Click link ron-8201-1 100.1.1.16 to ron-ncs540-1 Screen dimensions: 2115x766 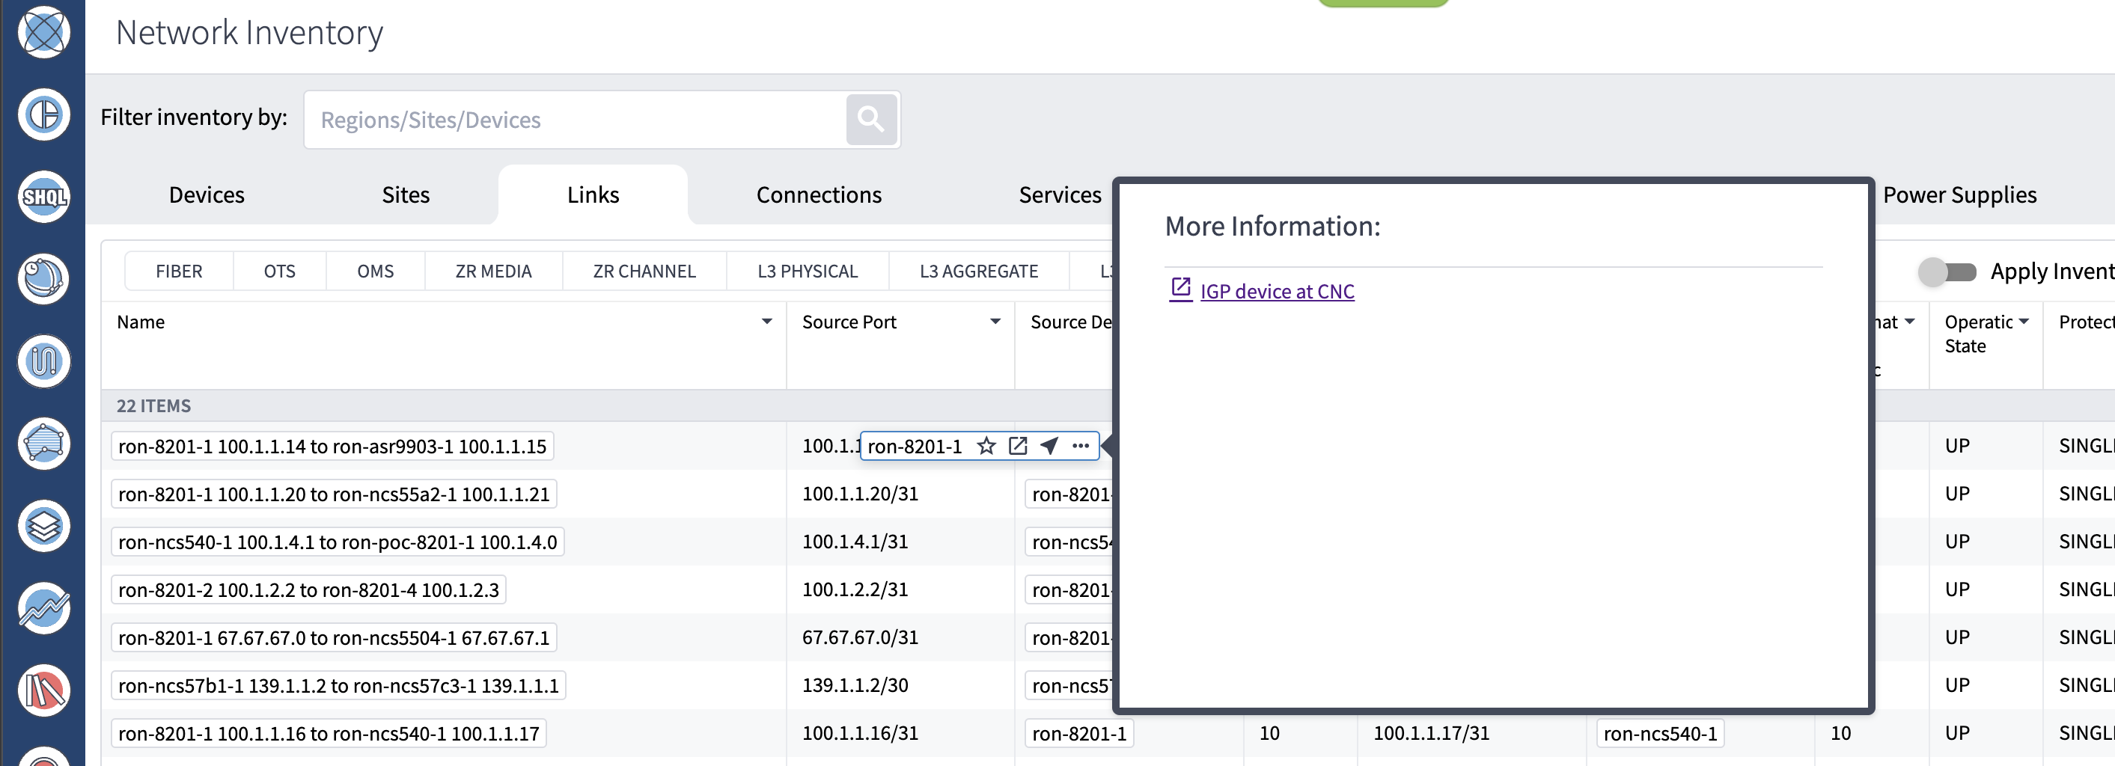[329, 733]
